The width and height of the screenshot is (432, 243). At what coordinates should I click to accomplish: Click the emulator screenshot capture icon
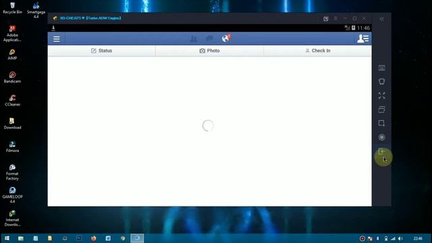(x=381, y=123)
